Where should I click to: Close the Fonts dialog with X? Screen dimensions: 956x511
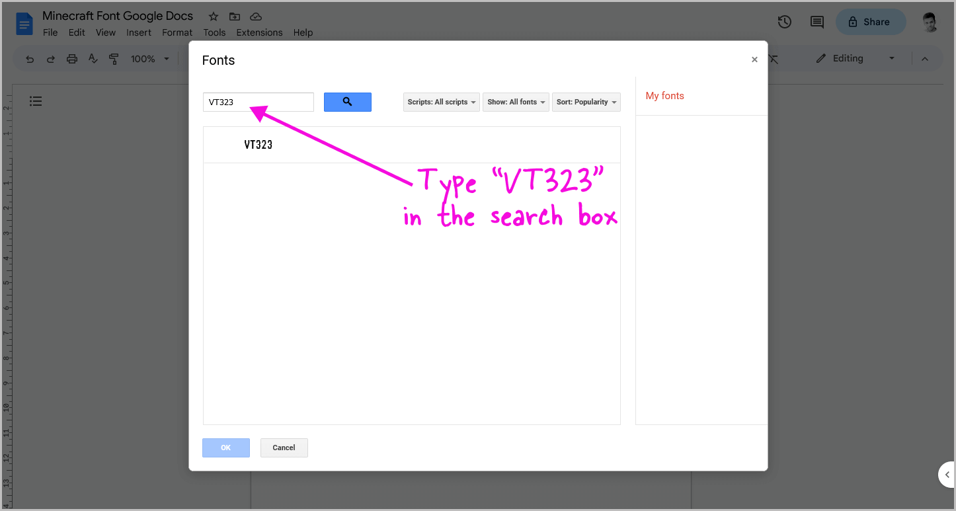(x=754, y=59)
